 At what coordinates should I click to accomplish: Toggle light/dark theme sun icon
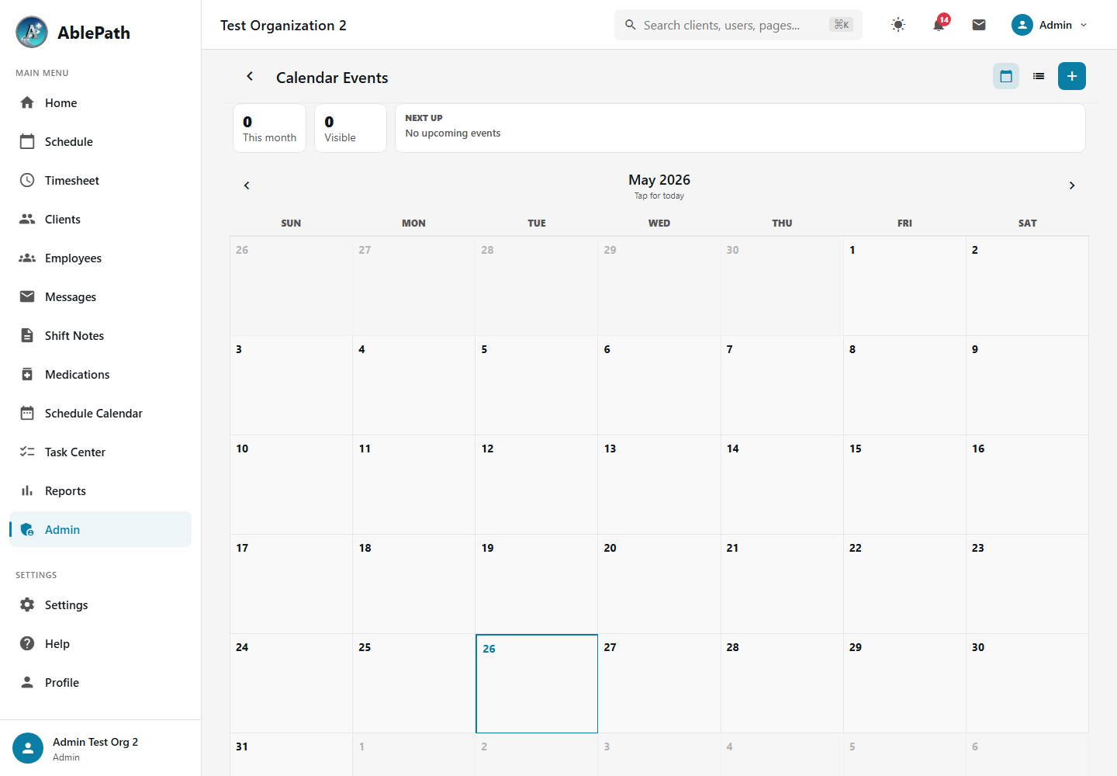pos(898,25)
